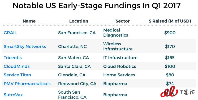
Task: Click the red logo watermark icon
Action: pos(169,92)
